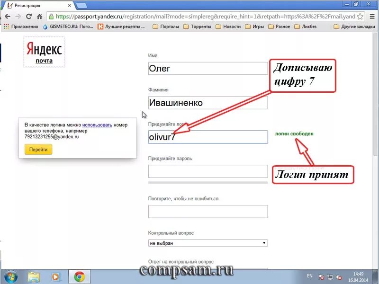379x284 pixels.
Task: Reload the page with refresh icon
Action: (x=29, y=17)
